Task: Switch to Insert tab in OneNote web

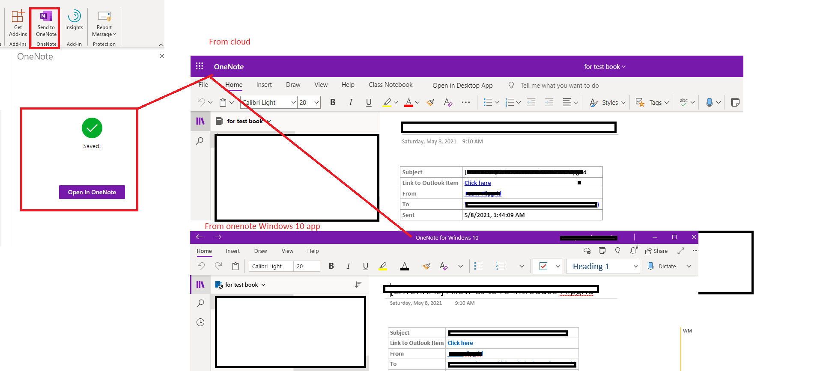Action: [264, 85]
